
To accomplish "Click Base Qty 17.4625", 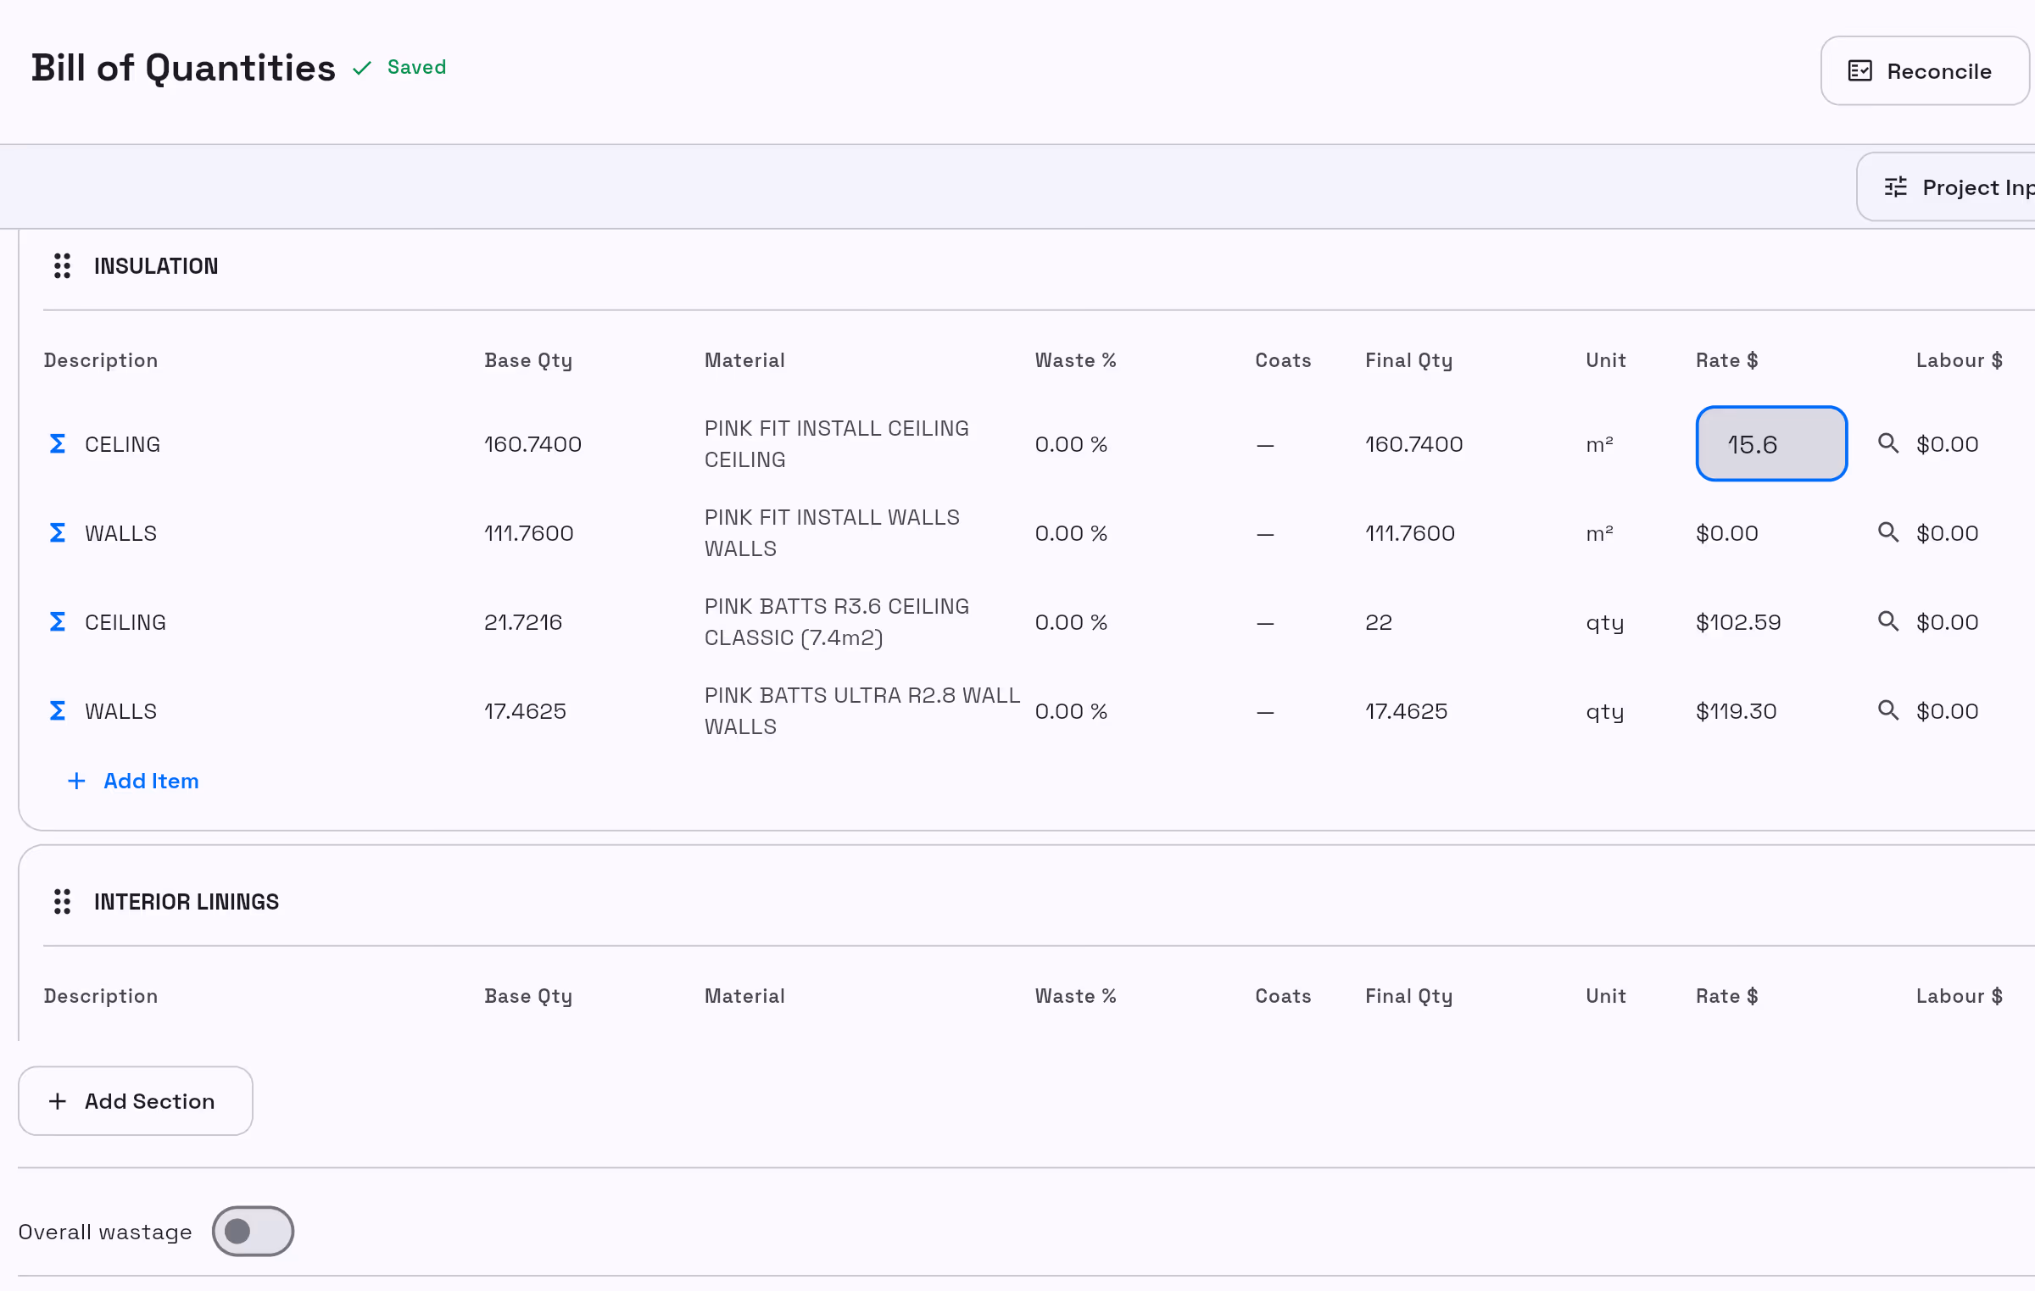I will 525,711.
